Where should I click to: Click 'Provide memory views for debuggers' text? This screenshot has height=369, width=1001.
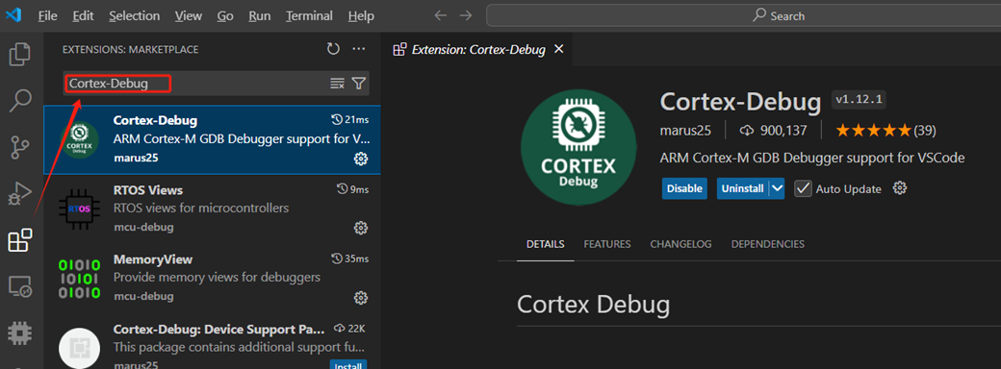pos(217,278)
